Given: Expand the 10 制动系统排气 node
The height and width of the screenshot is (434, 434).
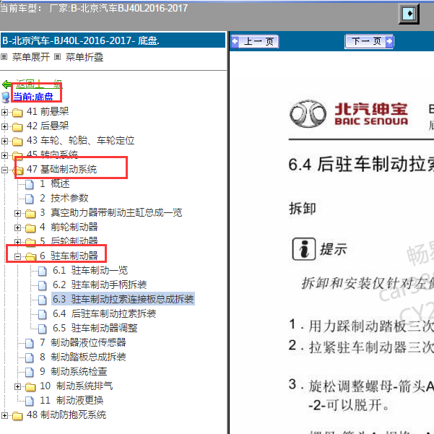Looking at the screenshot, I should click(18, 386).
